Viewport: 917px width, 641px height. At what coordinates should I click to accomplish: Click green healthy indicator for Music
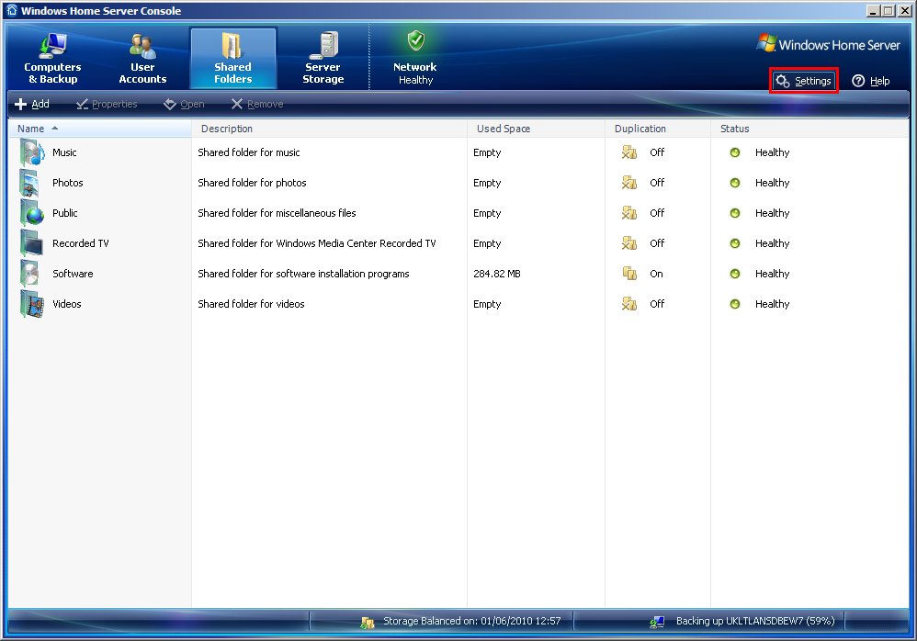(x=735, y=152)
